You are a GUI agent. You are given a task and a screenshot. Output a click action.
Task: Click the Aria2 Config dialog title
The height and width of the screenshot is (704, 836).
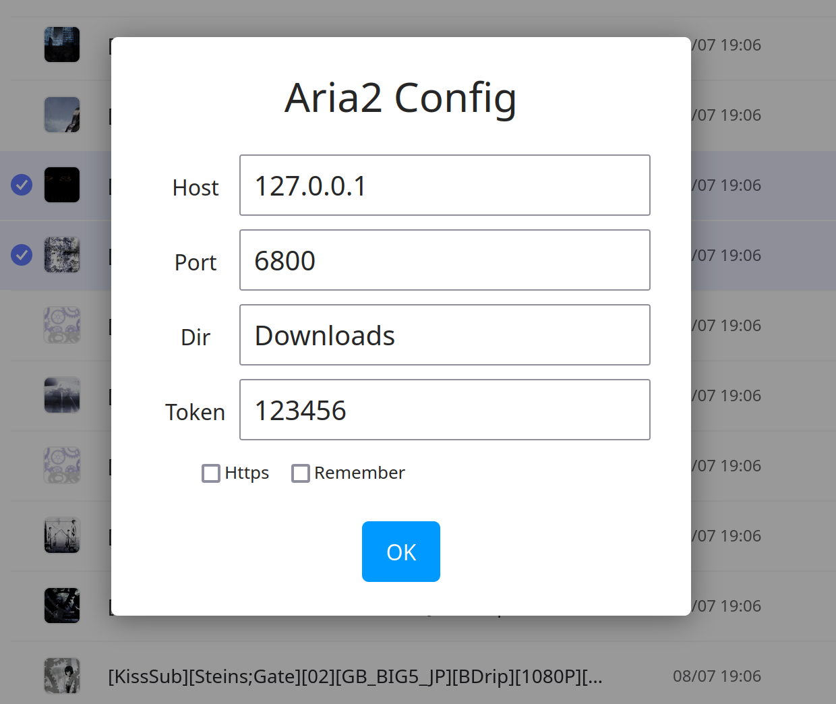(x=400, y=98)
